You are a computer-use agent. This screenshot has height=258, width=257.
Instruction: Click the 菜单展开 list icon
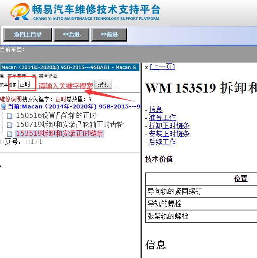(2, 76)
